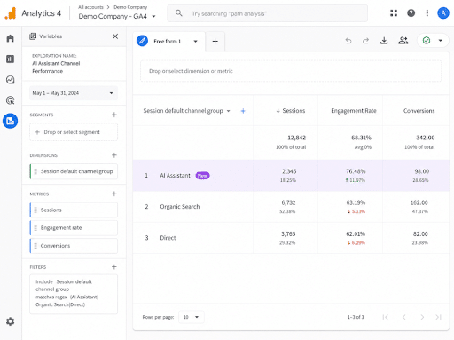Click the exploration name AI Assistant Channel Performance

click(56, 67)
